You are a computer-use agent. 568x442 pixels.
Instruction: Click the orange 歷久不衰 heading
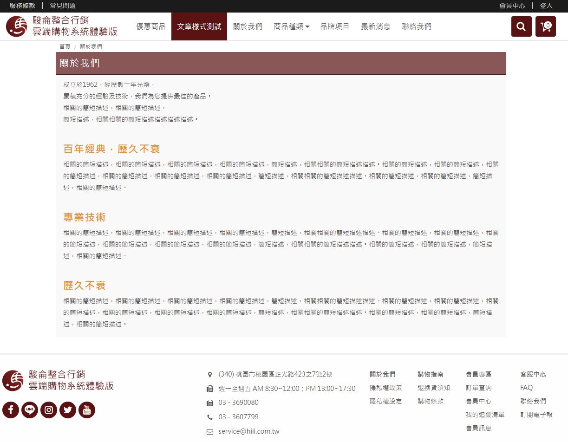click(85, 286)
